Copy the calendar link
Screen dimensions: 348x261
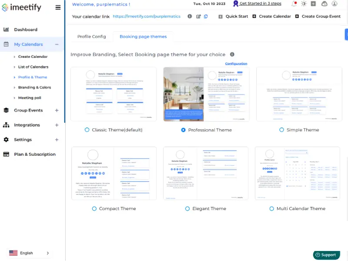coord(206,17)
